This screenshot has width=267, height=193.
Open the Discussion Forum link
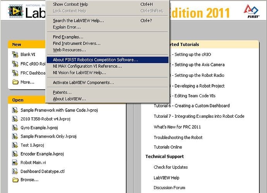(x=169, y=188)
